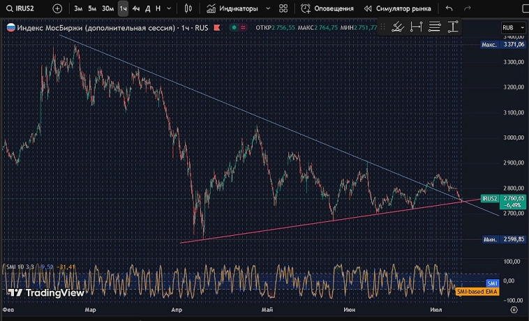Select the 3м timeframe
The height and width of the screenshot is (321, 529).
pyautogui.click(x=78, y=8)
